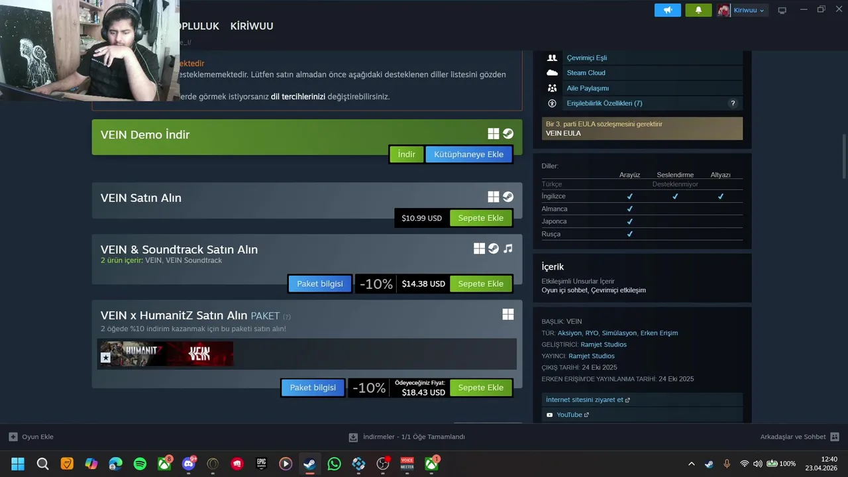
Task: Open Erişilebilirlik Özellikleri (7)
Action: 604,103
